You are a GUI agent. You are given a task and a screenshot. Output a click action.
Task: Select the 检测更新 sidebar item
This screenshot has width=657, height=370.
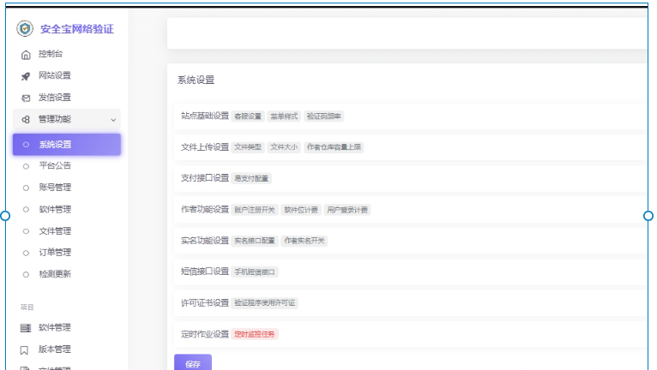55,274
